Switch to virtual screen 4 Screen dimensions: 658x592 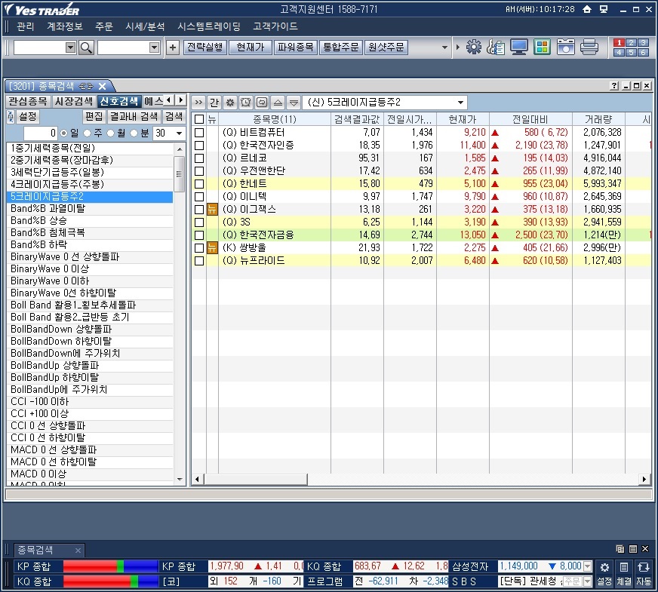coord(619,52)
